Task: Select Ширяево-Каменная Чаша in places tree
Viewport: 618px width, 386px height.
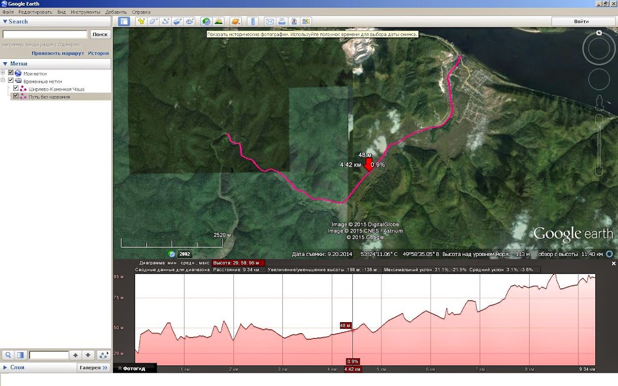Action: point(56,89)
